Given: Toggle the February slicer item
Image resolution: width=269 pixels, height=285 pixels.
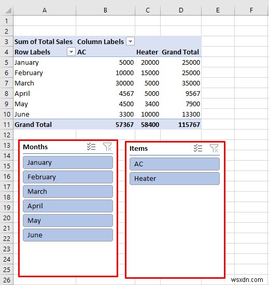Looking at the screenshot, I should click(x=68, y=177).
